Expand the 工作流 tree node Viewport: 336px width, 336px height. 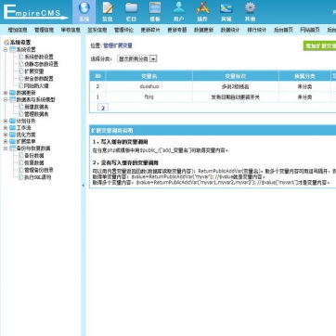[6, 128]
